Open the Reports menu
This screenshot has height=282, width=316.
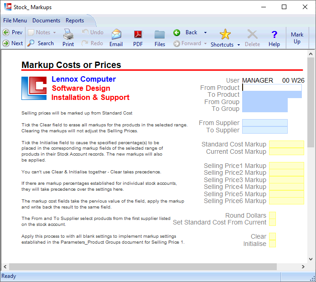point(75,21)
